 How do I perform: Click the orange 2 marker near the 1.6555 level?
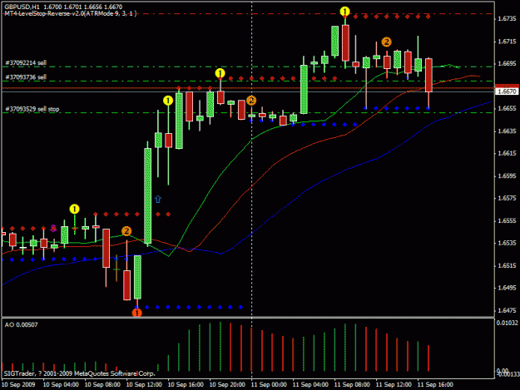pos(126,231)
